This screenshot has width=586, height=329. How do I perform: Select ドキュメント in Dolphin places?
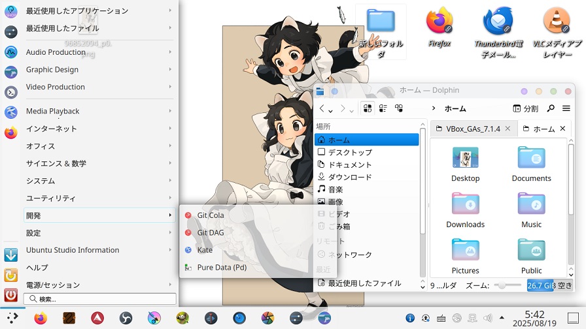coord(367,164)
